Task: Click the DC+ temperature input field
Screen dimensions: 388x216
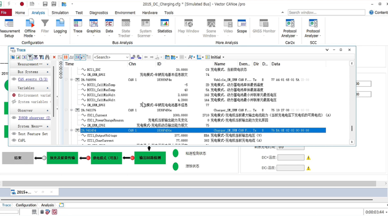Action: [291, 157]
